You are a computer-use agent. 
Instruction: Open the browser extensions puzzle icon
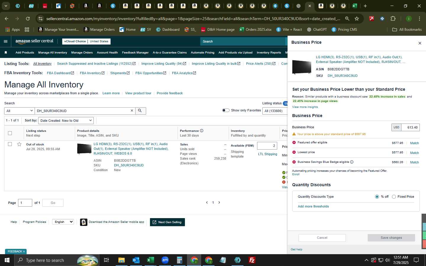click(393, 19)
